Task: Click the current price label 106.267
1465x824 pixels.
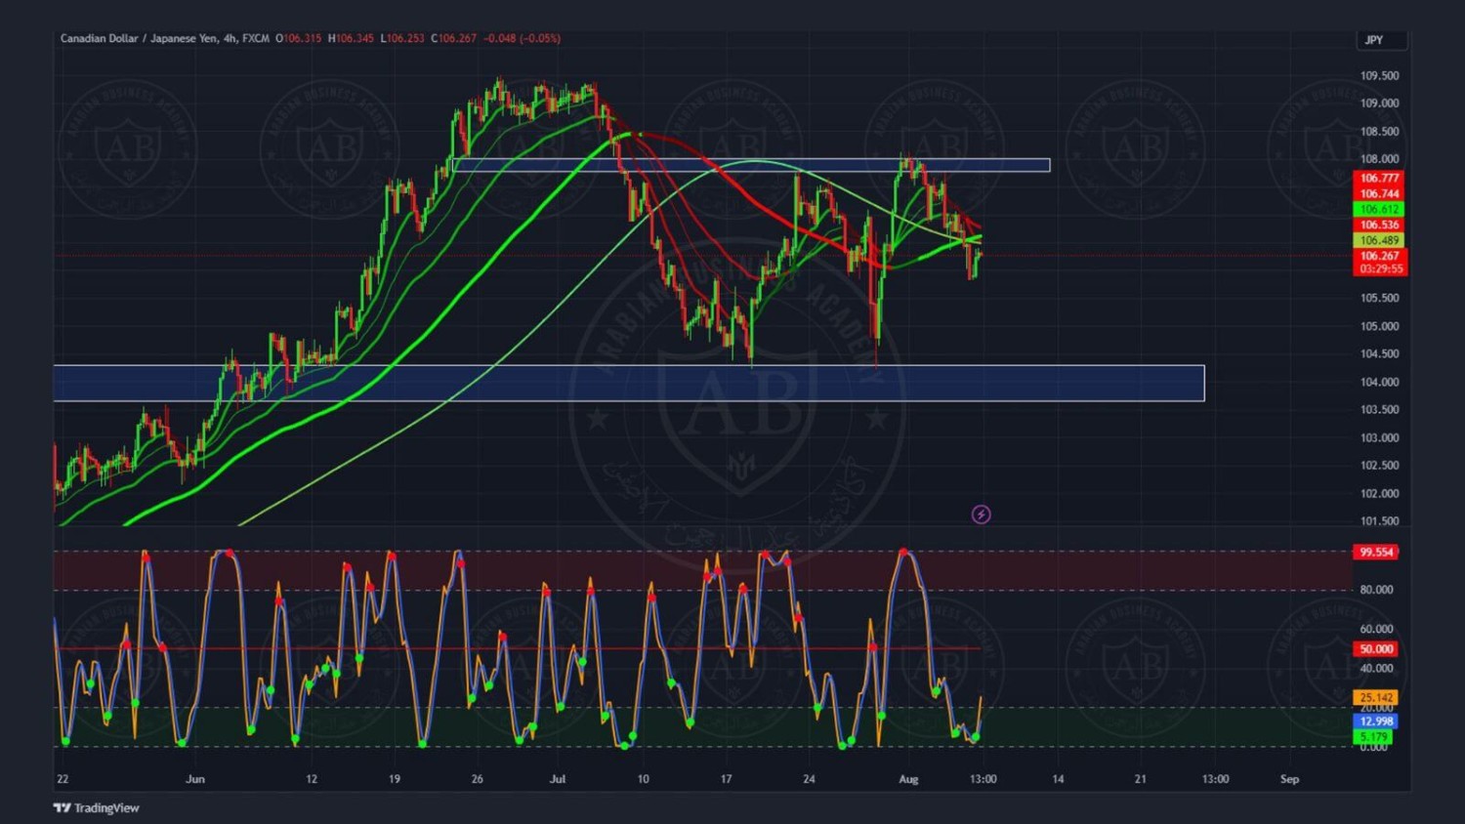Action: click(x=1379, y=256)
